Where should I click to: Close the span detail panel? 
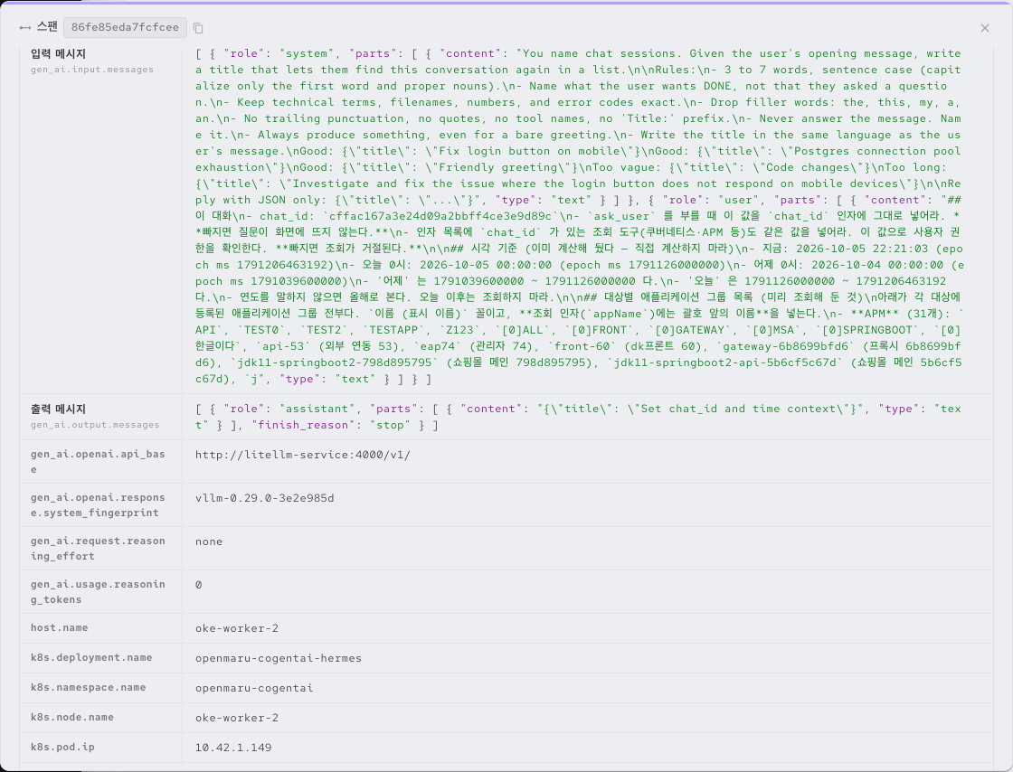985,28
